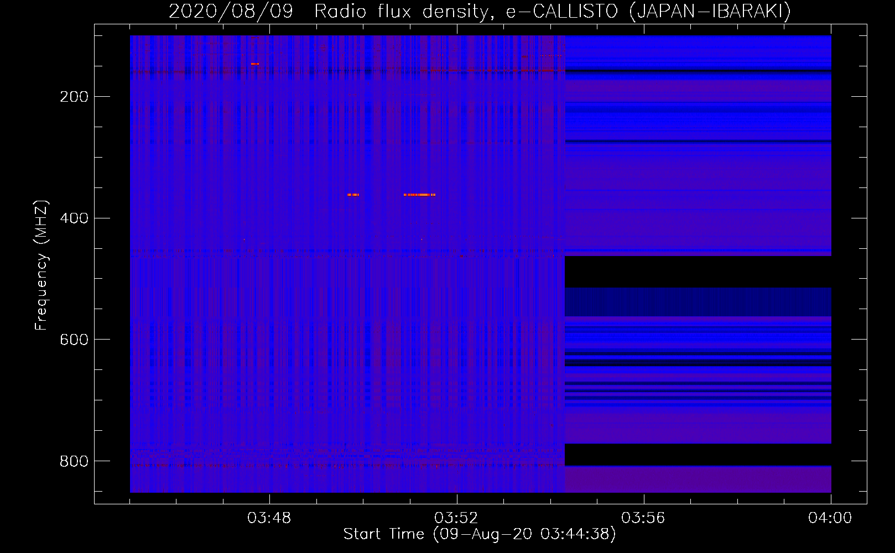Click the small orange burst near 150 MHz
The image size is (895, 553).
(254, 64)
